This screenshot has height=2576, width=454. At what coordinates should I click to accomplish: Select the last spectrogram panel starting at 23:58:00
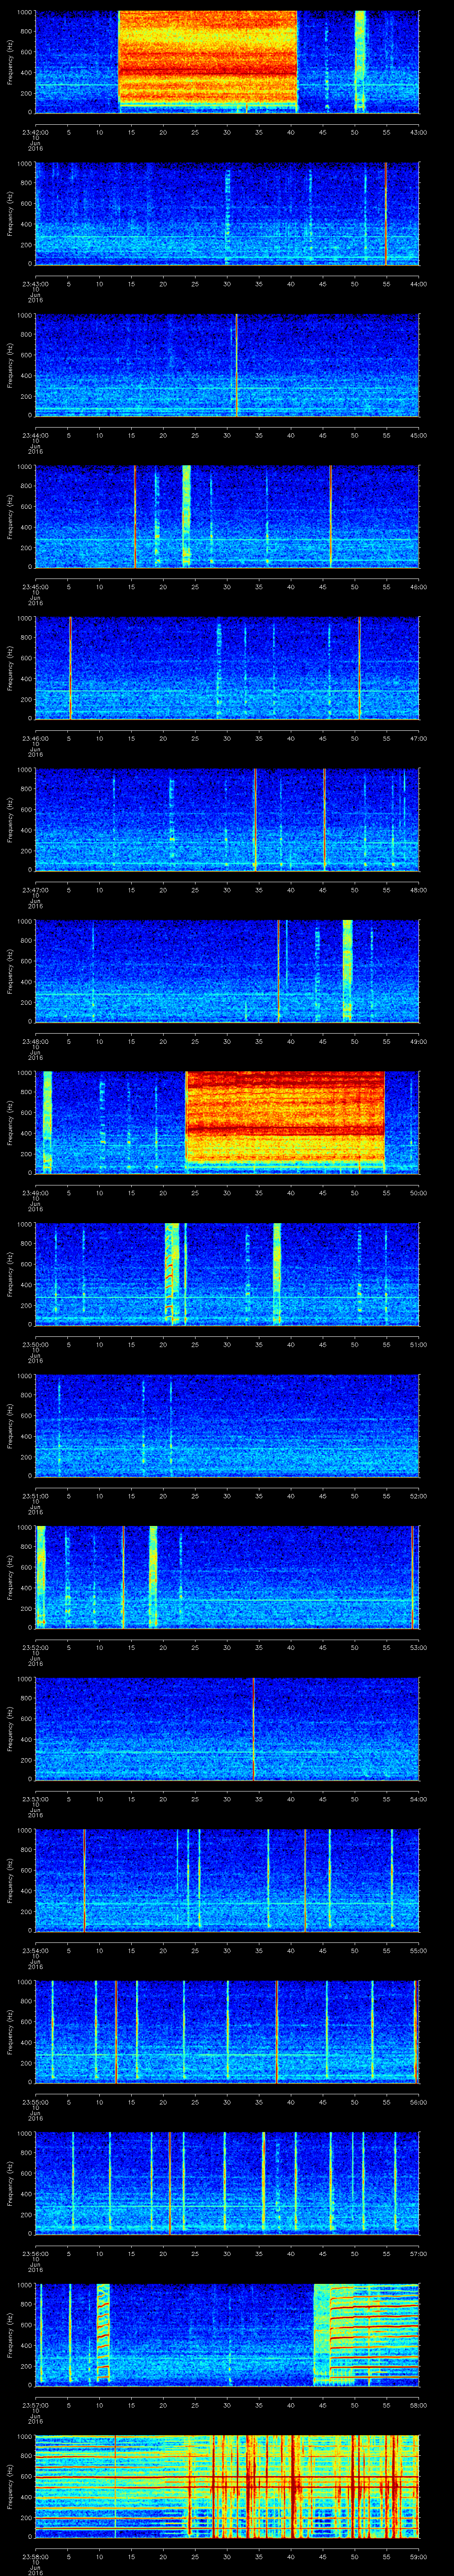[x=227, y=2485]
